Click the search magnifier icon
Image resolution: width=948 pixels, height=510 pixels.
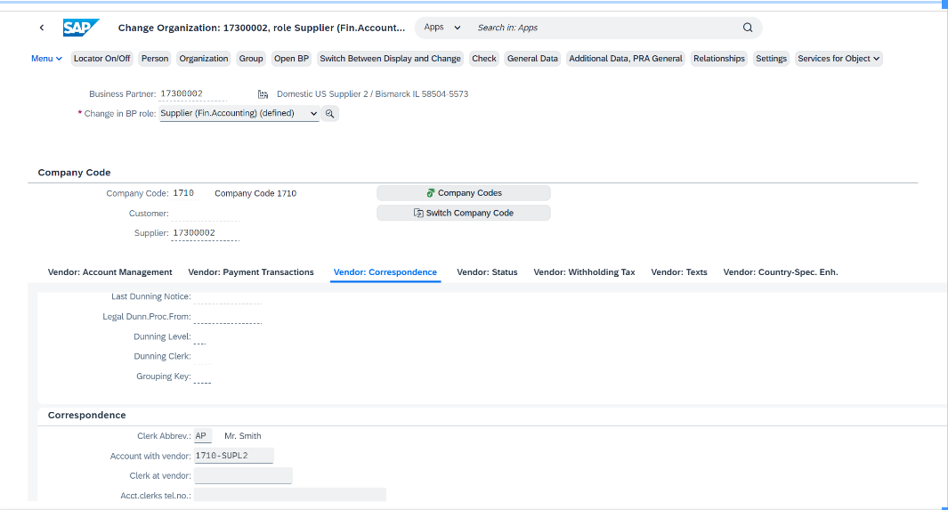(x=748, y=28)
